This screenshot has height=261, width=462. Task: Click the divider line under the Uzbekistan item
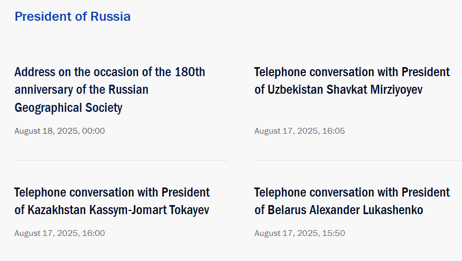[358, 160]
